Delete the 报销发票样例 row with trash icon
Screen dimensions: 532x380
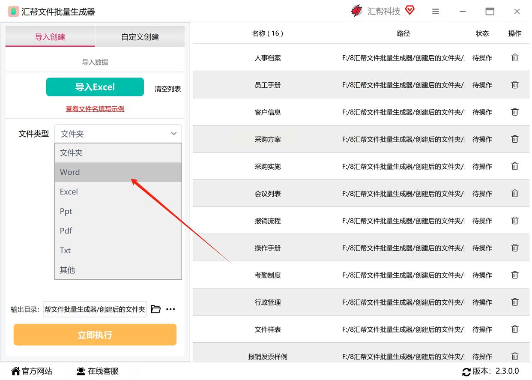(515, 356)
